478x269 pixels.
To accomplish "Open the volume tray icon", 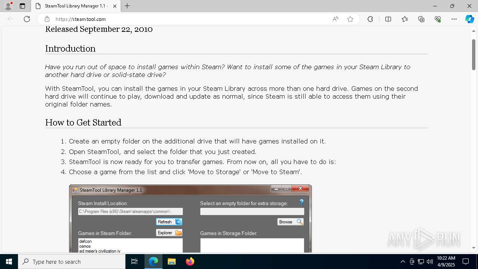I will pos(430,262).
